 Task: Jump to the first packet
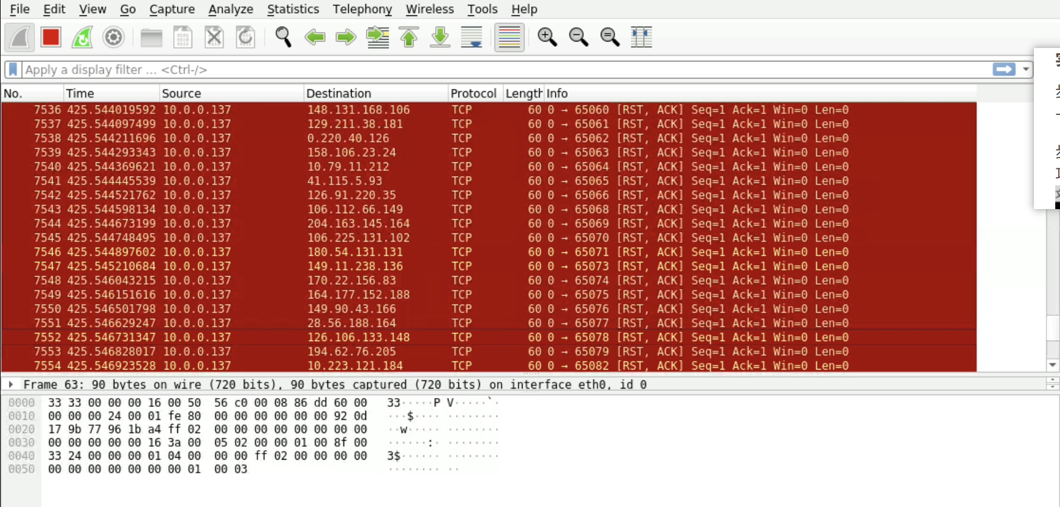click(x=409, y=37)
